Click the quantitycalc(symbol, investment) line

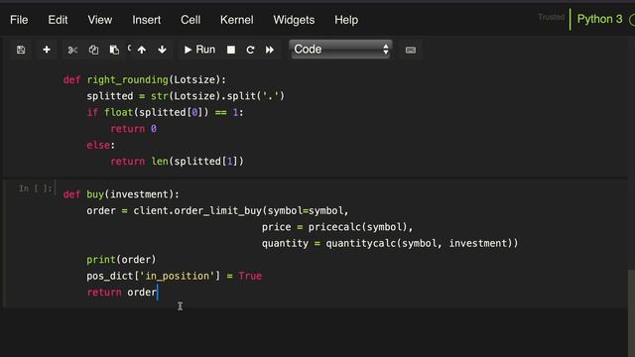point(390,243)
